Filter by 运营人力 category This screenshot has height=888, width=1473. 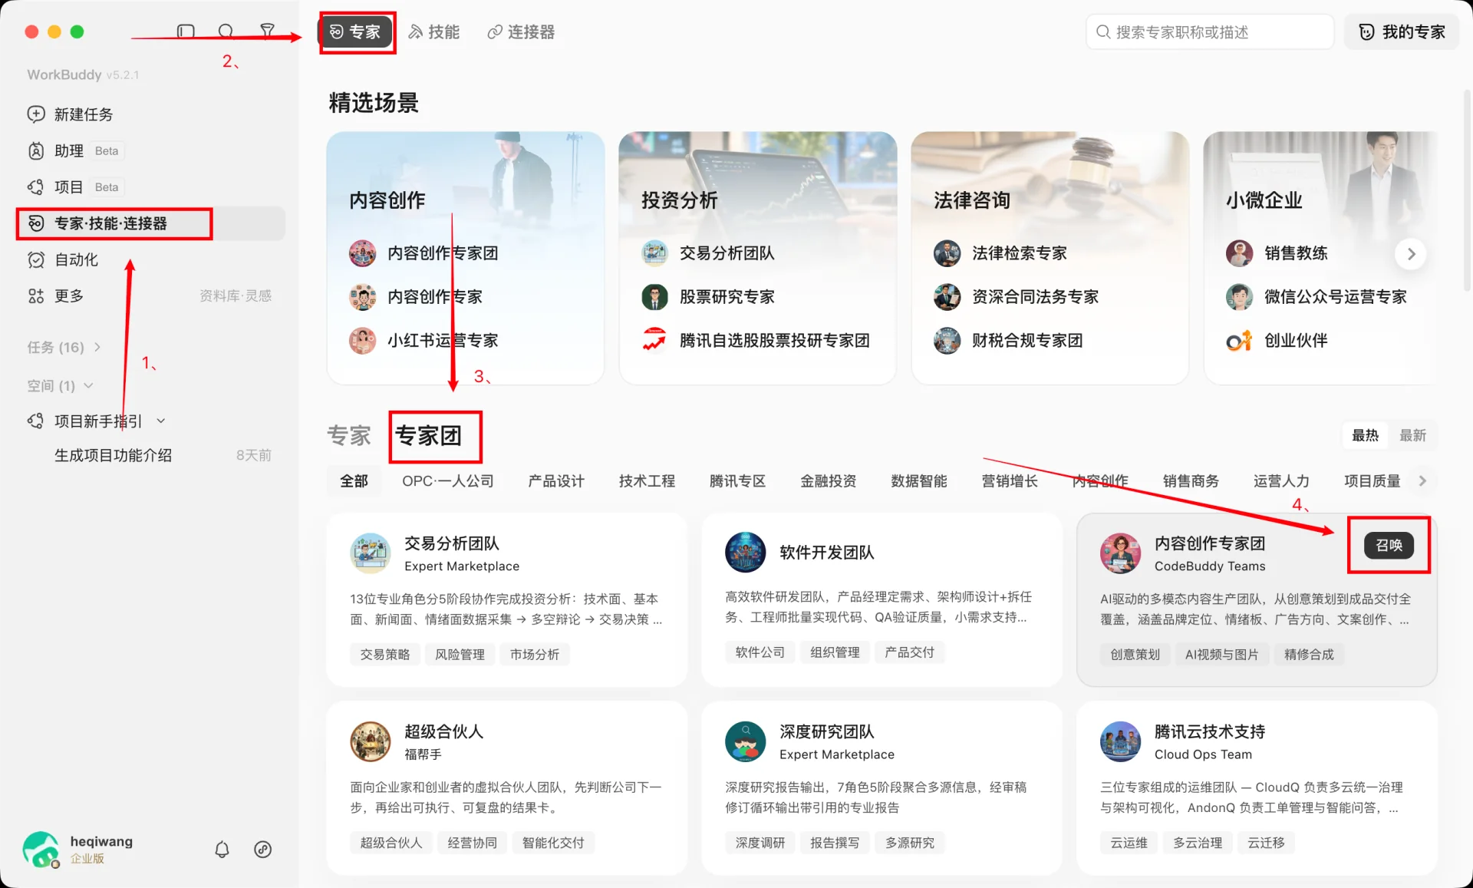[1281, 481]
